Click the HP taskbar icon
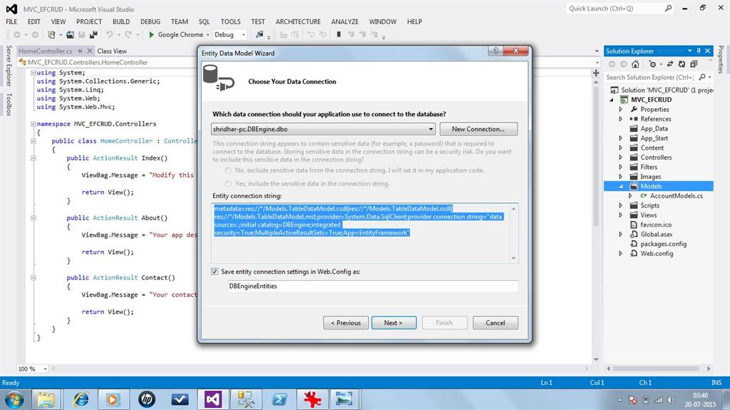This screenshot has height=410, width=730. pos(147,399)
